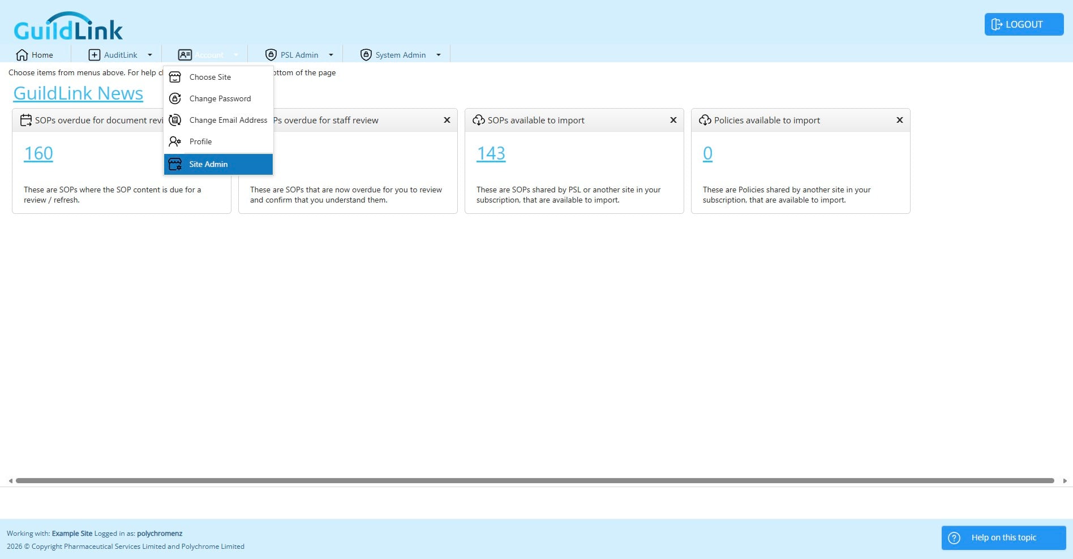Close SOPs overdue for staff review card
Image resolution: width=1073 pixels, height=559 pixels.
point(447,120)
